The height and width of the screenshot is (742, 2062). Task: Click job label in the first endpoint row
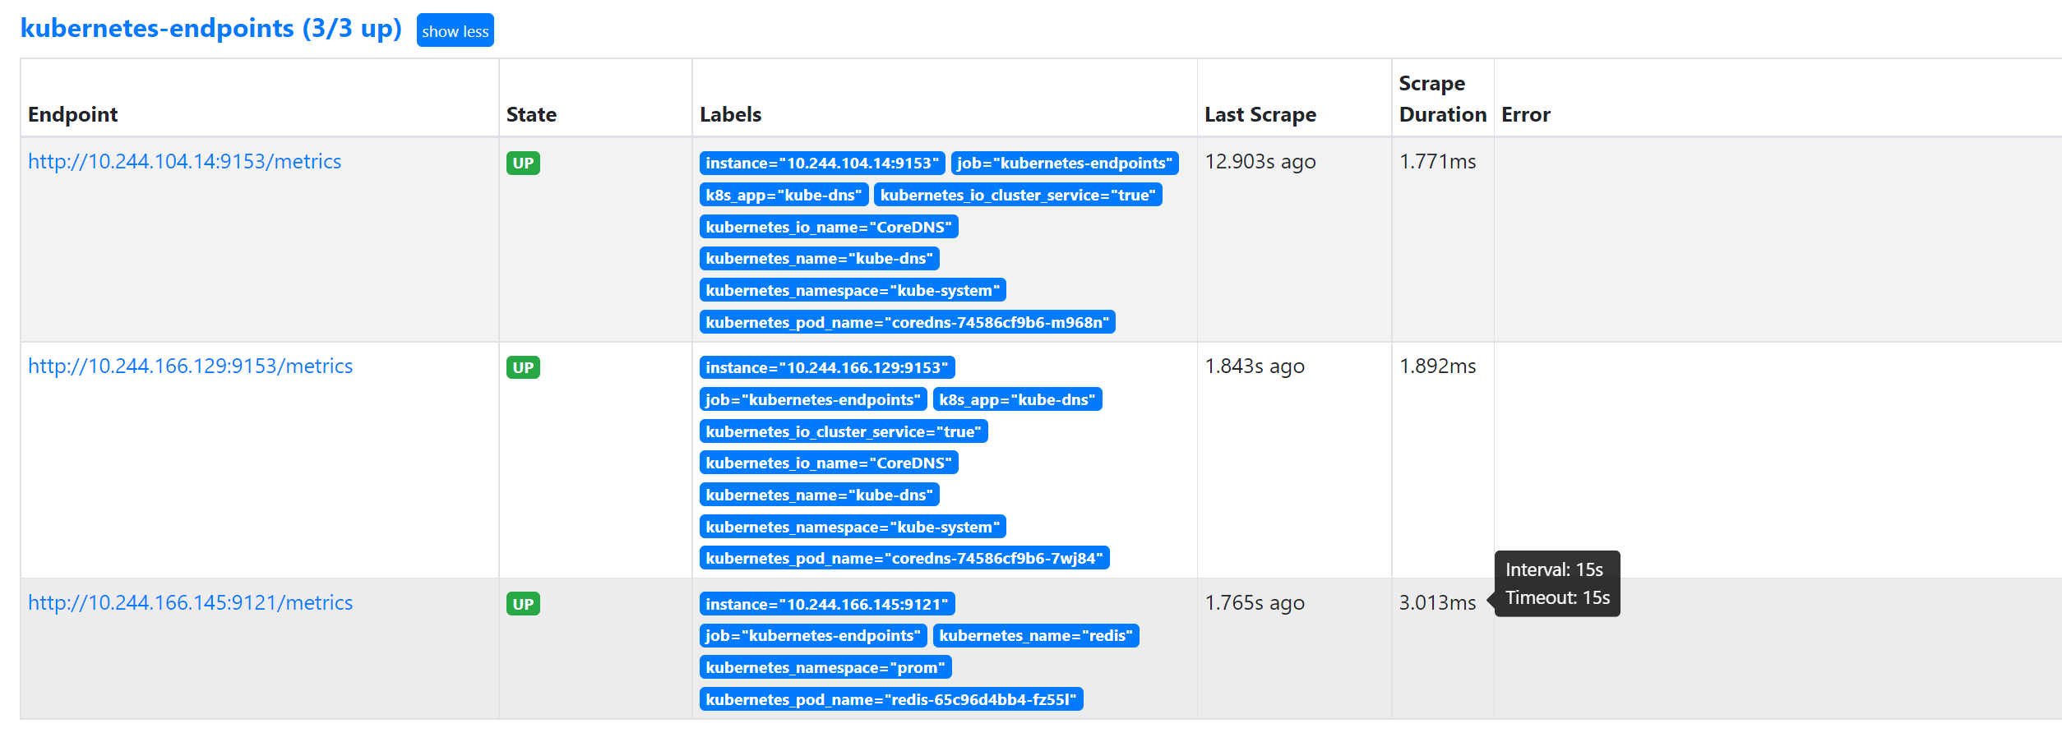tap(1065, 163)
